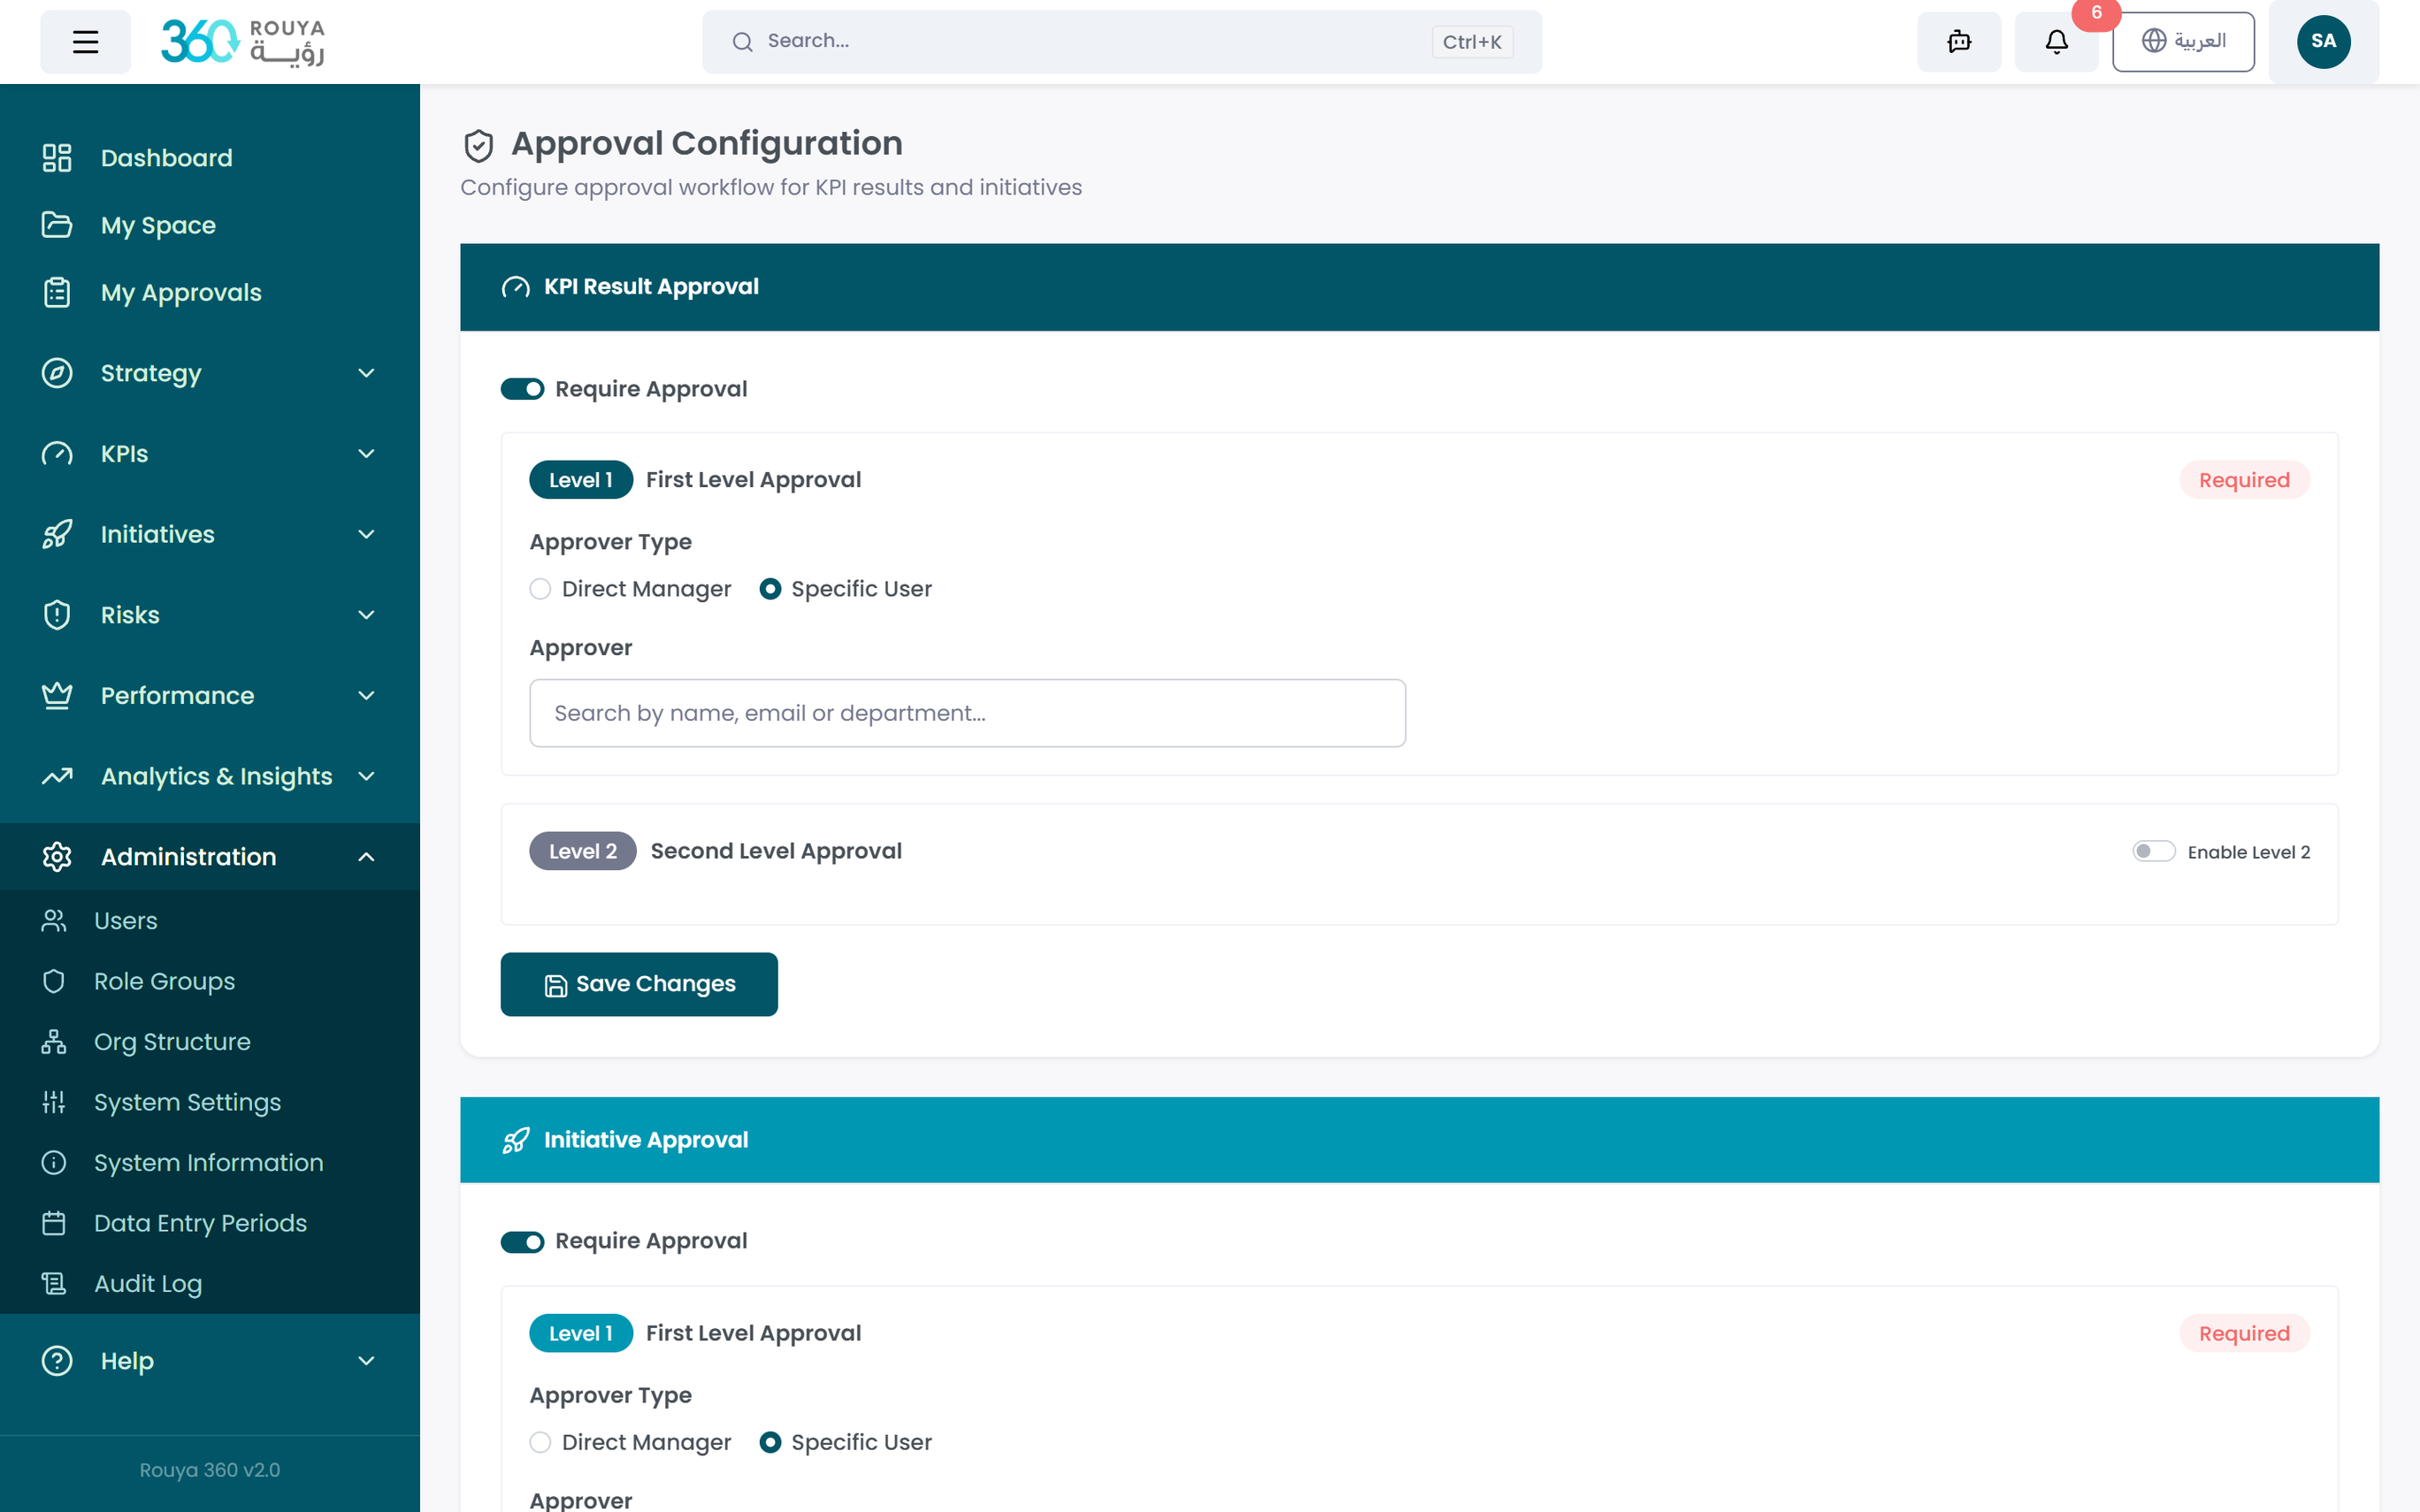This screenshot has height=1512, width=2420.
Task: Open the Help menu in the sidebar
Action: tap(126, 1361)
